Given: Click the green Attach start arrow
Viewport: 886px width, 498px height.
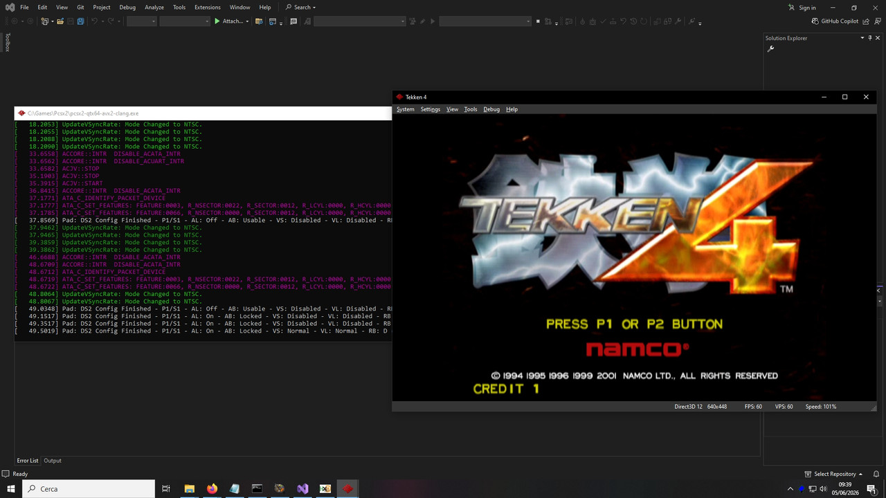Looking at the screenshot, I should pyautogui.click(x=217, y=21).
